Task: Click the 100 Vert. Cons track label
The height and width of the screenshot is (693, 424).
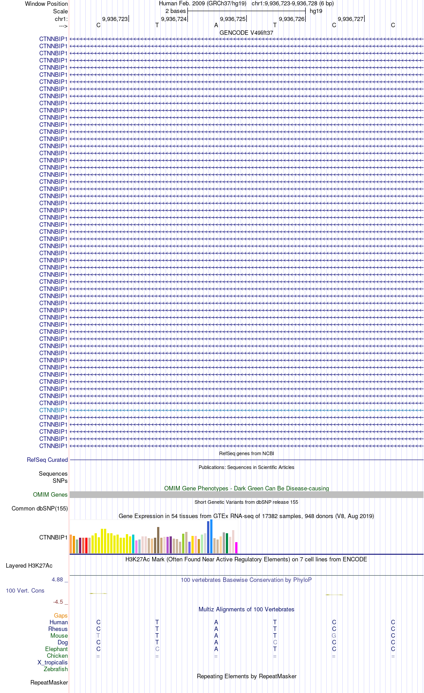Action: tap(25, 590)
